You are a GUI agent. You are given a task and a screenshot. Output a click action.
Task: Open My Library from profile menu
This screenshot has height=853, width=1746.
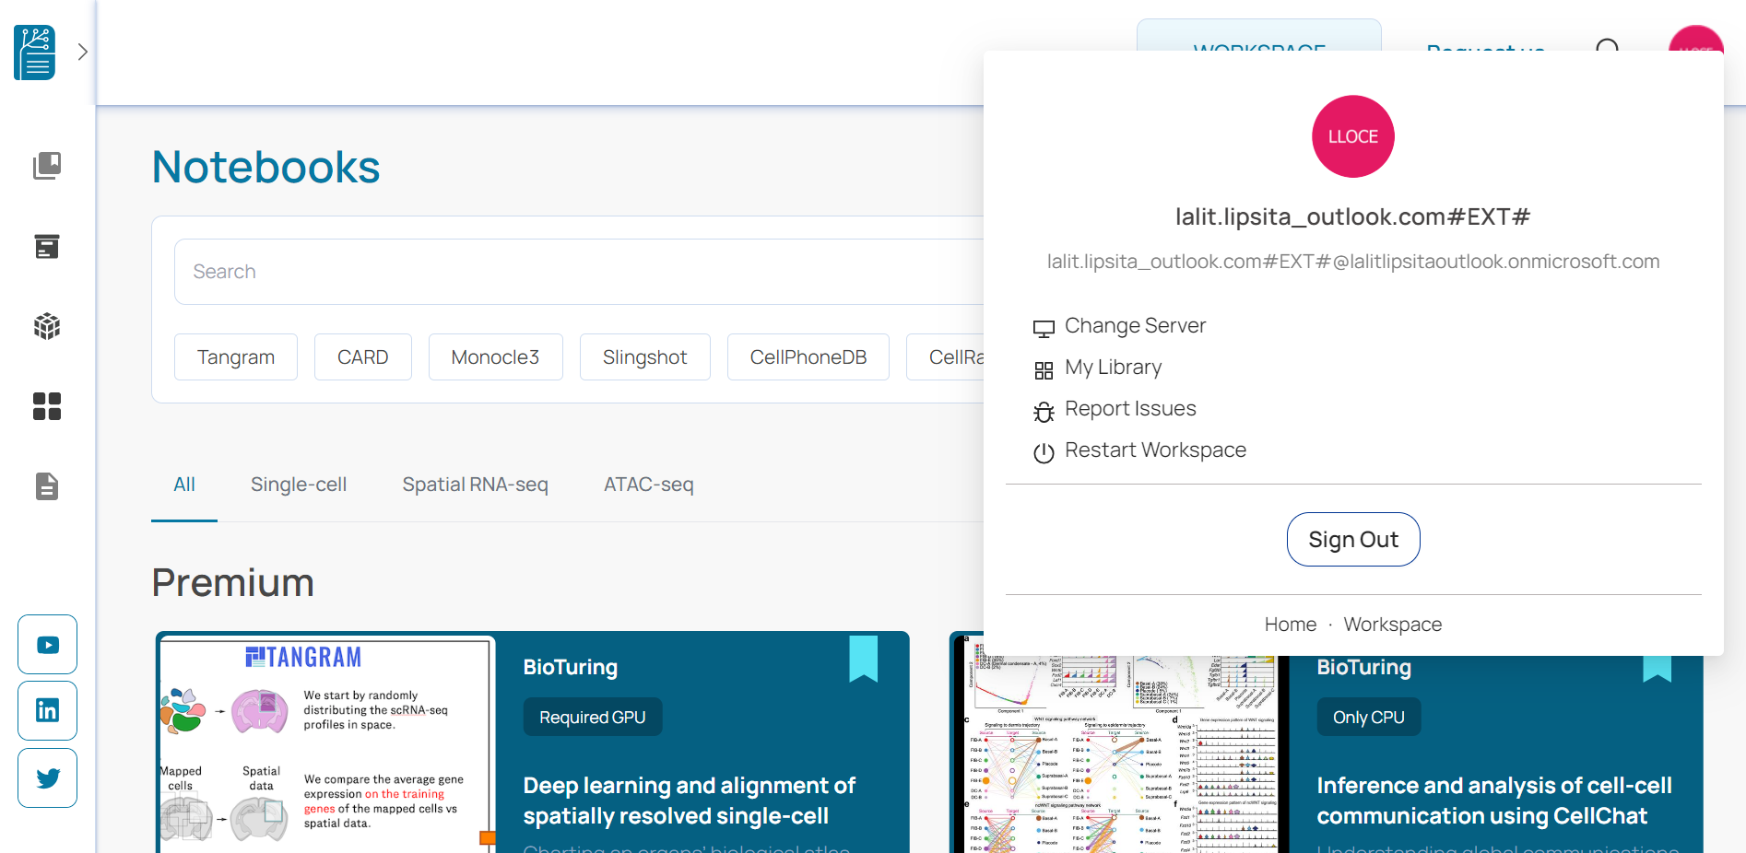(x=1113, y=368)
